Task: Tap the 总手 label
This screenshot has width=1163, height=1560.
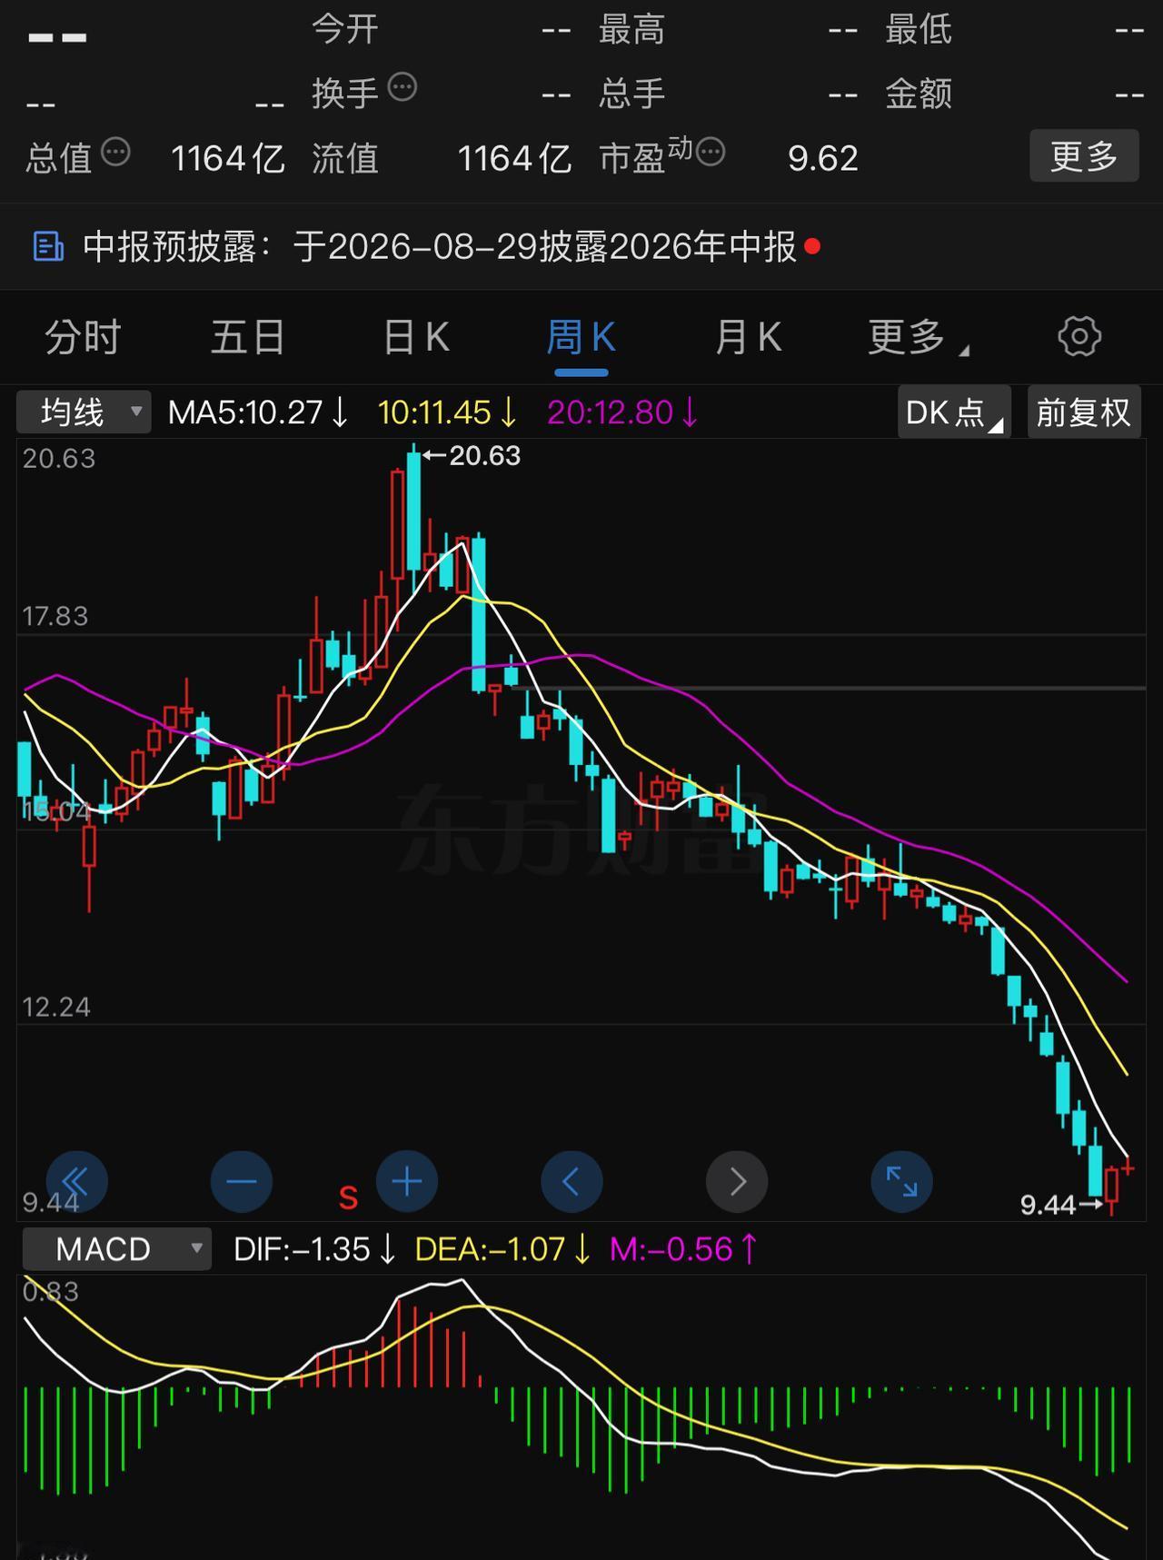Action: pyautogui.click(x=631, y=93)
